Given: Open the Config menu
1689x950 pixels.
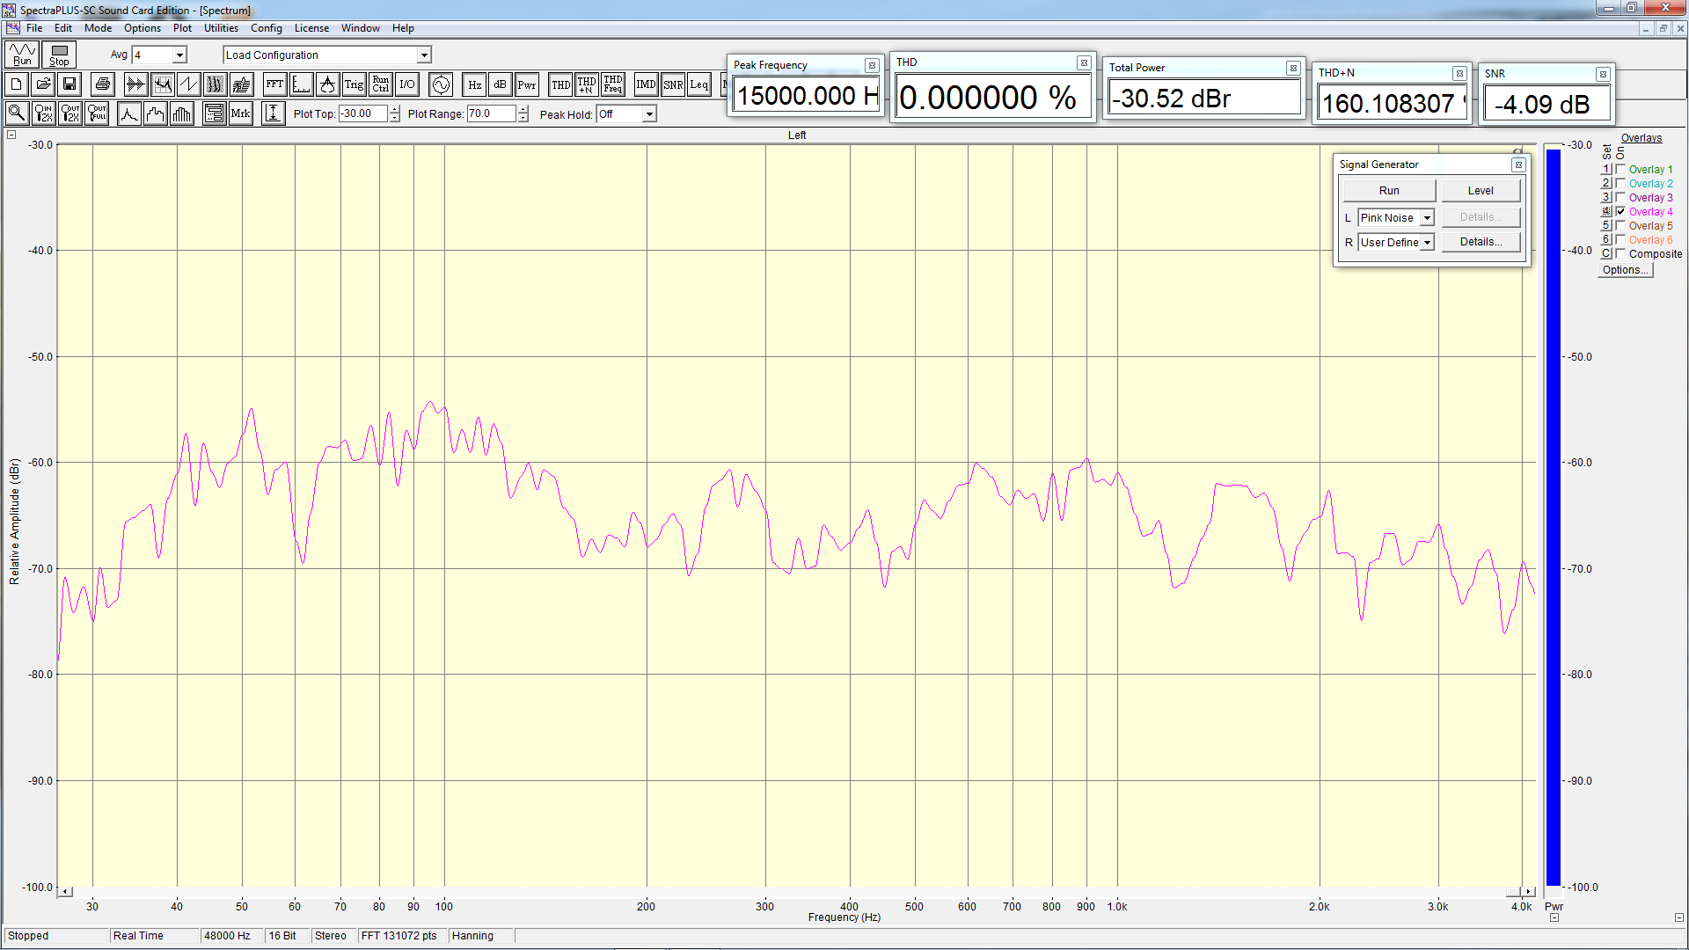Looking at the screenshot, I should coord(267,28).
